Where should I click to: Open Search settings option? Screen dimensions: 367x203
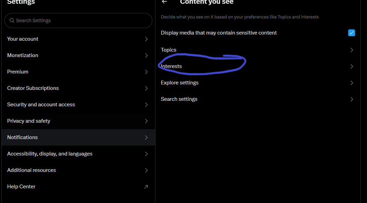[x=258, y=99]
